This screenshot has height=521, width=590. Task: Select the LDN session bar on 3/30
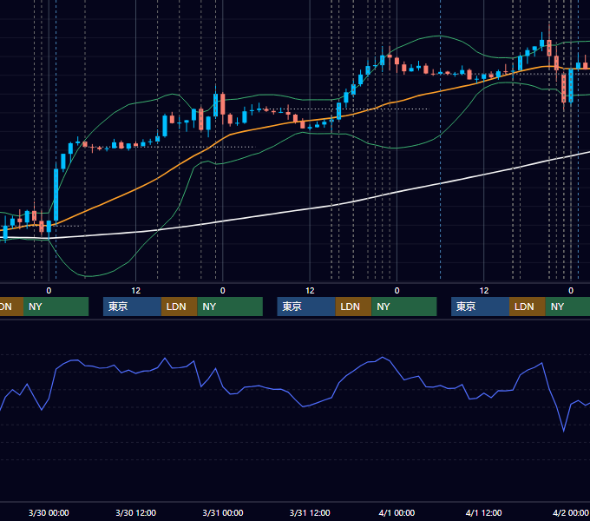click(x=179, y=307)
